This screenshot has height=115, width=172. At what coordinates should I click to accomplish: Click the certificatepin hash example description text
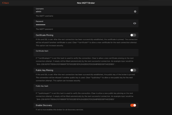tap(85, 60)
